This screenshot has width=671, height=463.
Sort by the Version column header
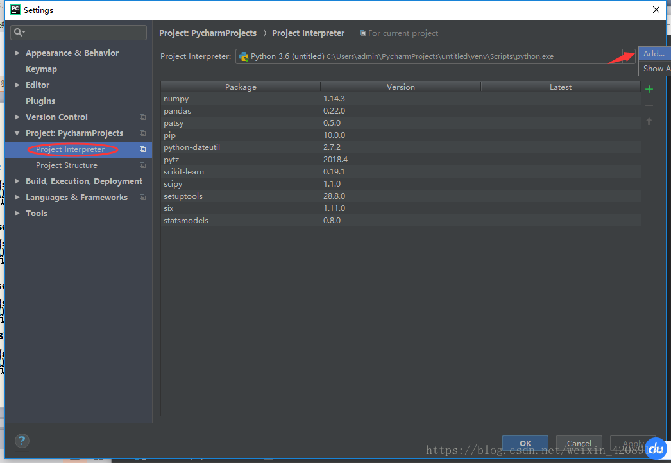[400, 87]
